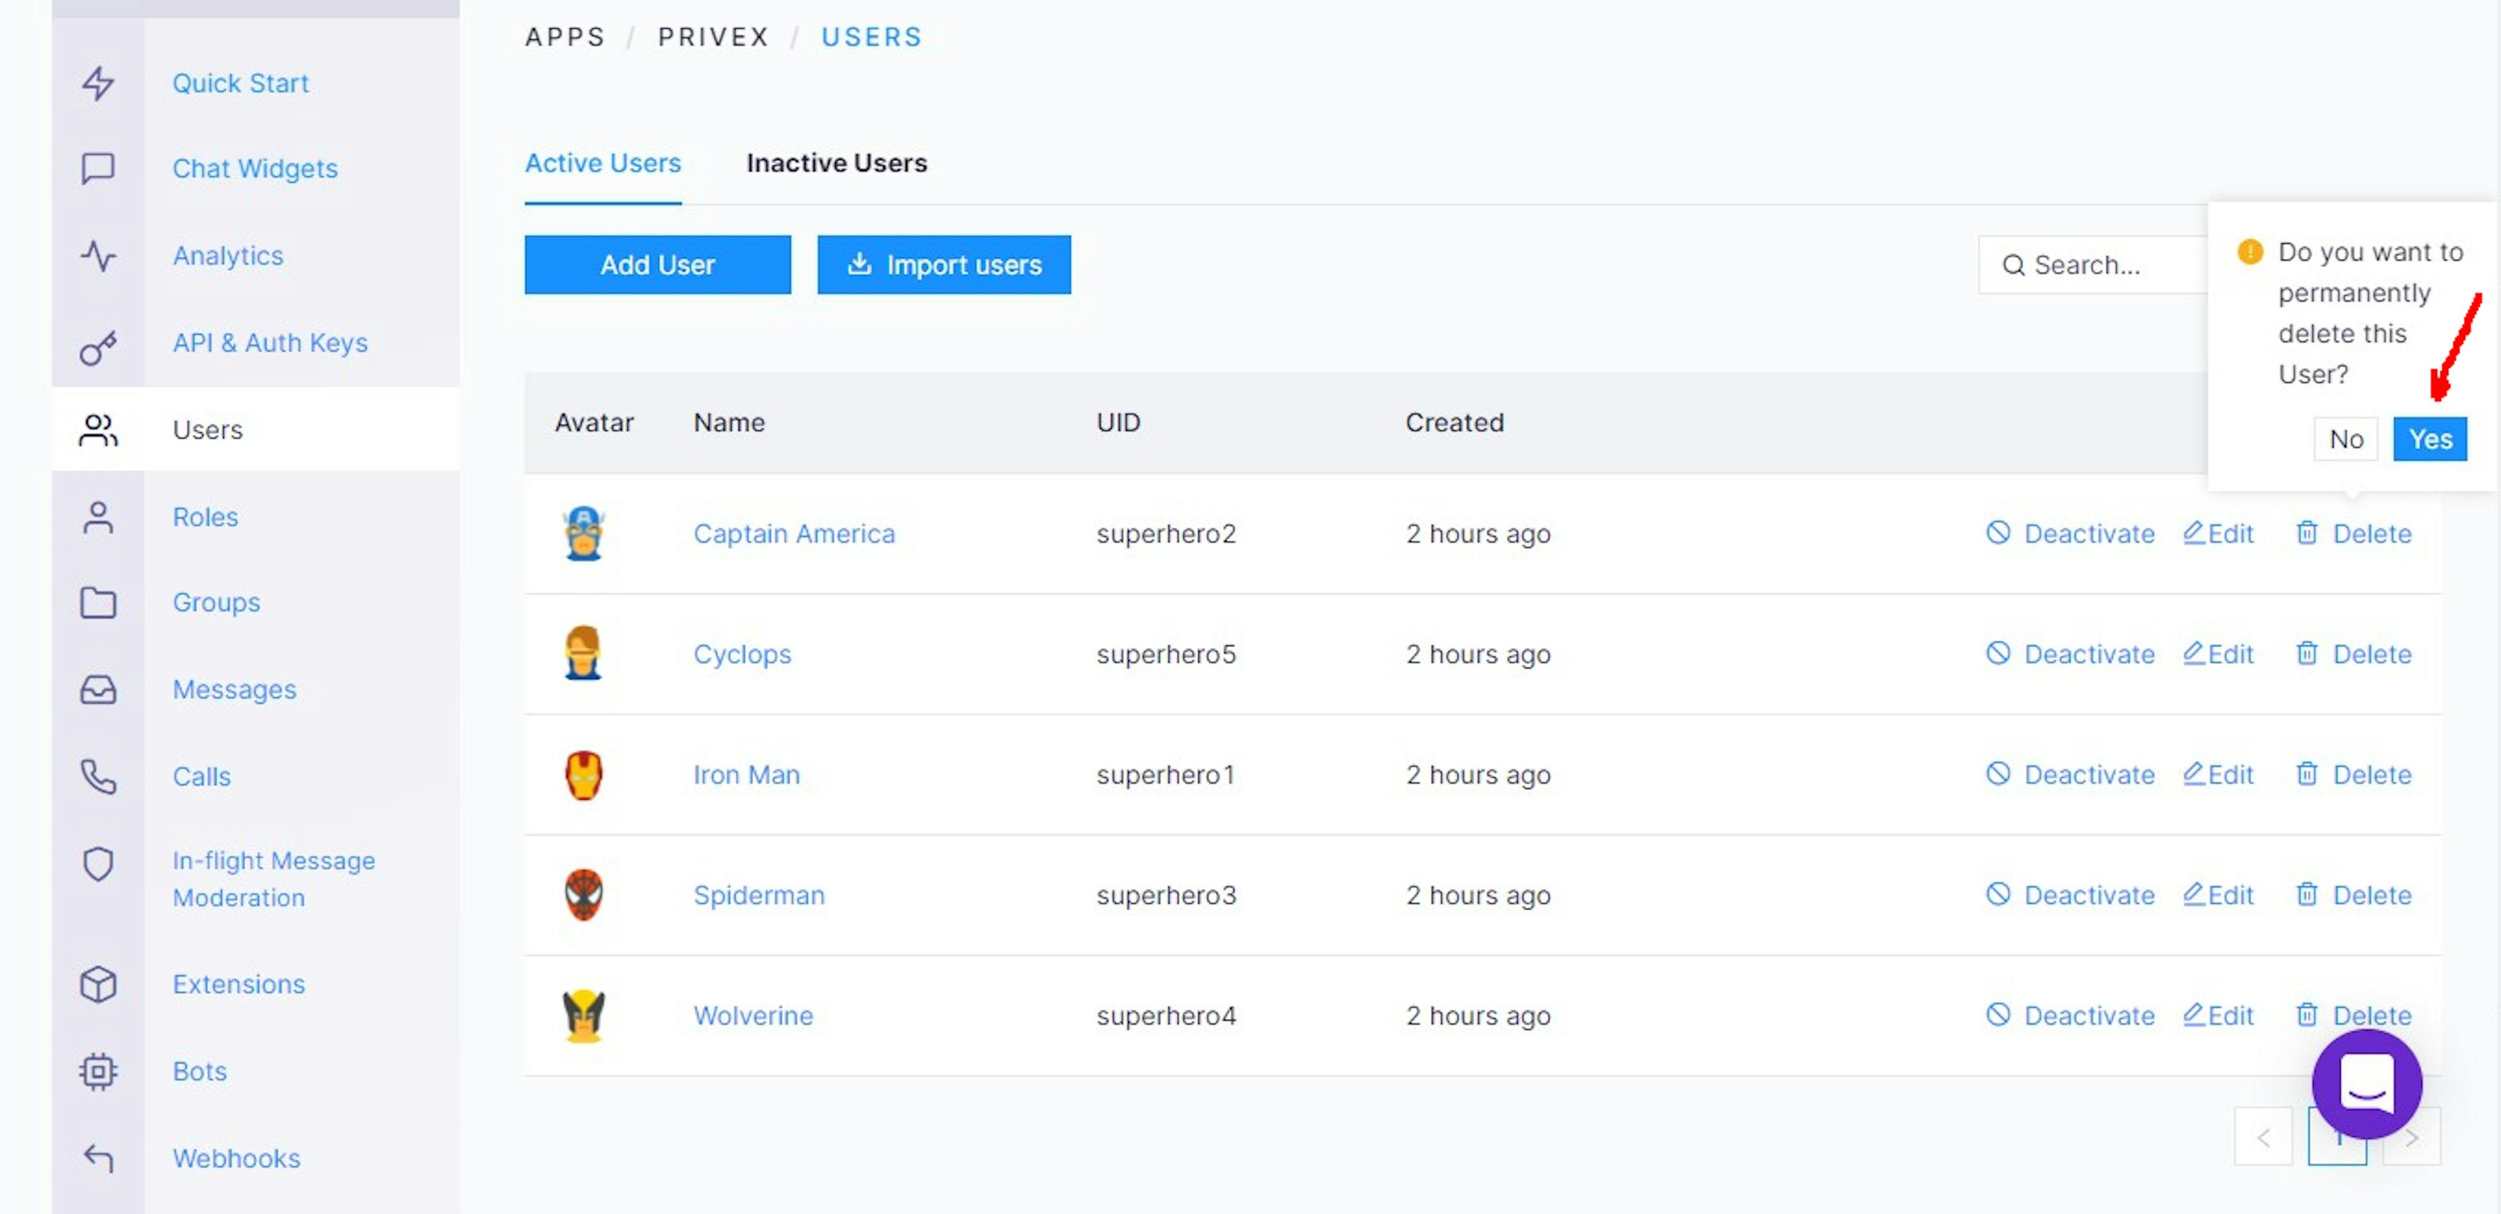Click trash icon in Cyclops row

pyautogui.click(x=2307, y=654)
